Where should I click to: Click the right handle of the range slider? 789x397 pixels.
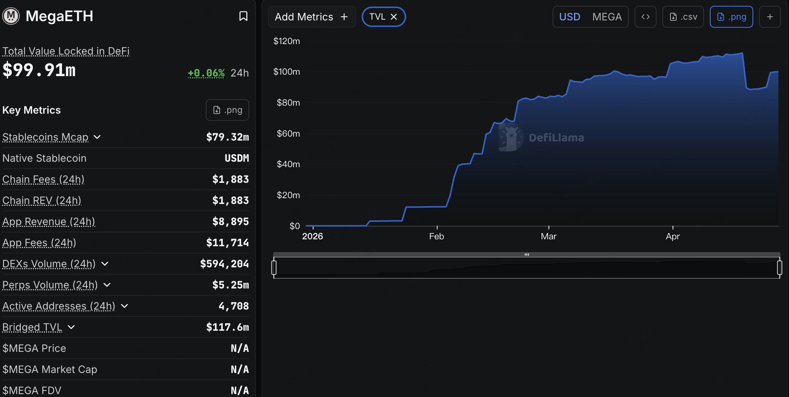(x=780, y=268)
